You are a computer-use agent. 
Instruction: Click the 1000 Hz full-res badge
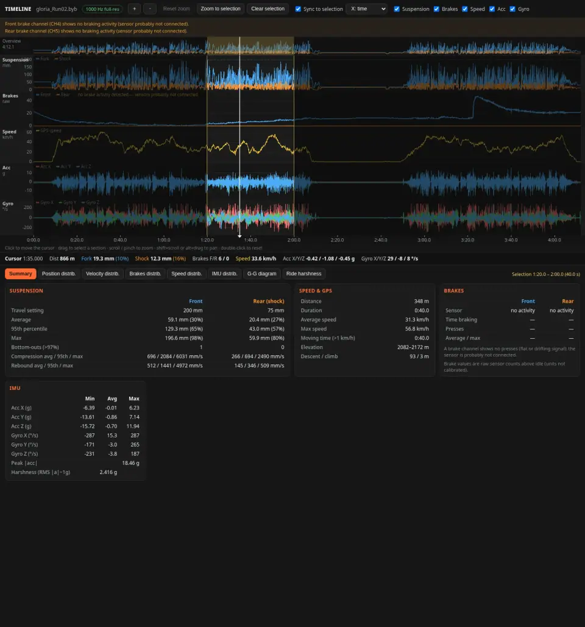[102, 9]
